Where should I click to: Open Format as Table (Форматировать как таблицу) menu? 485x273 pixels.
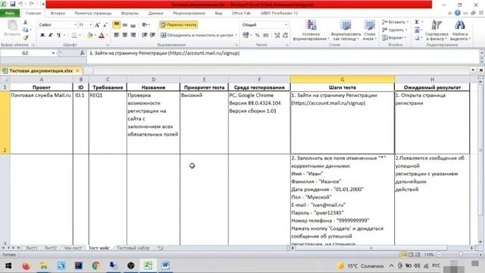pyautogui.click(x=346, y=30)
